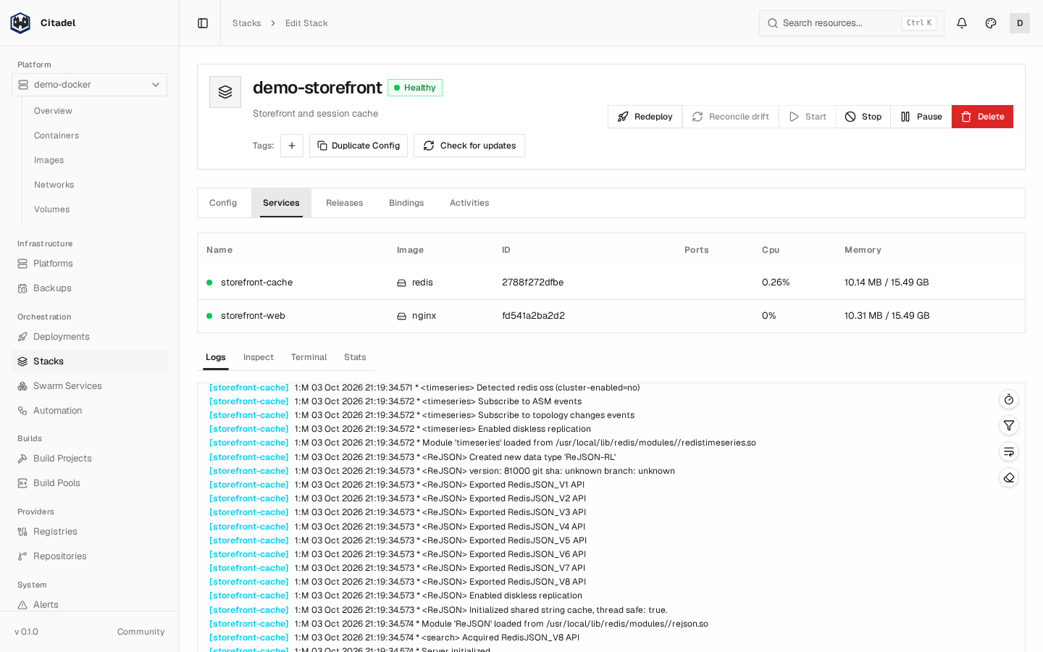The width and height of the screenshot is (1043, 652).
Task: Open Containers page
Action: [56, 135]
